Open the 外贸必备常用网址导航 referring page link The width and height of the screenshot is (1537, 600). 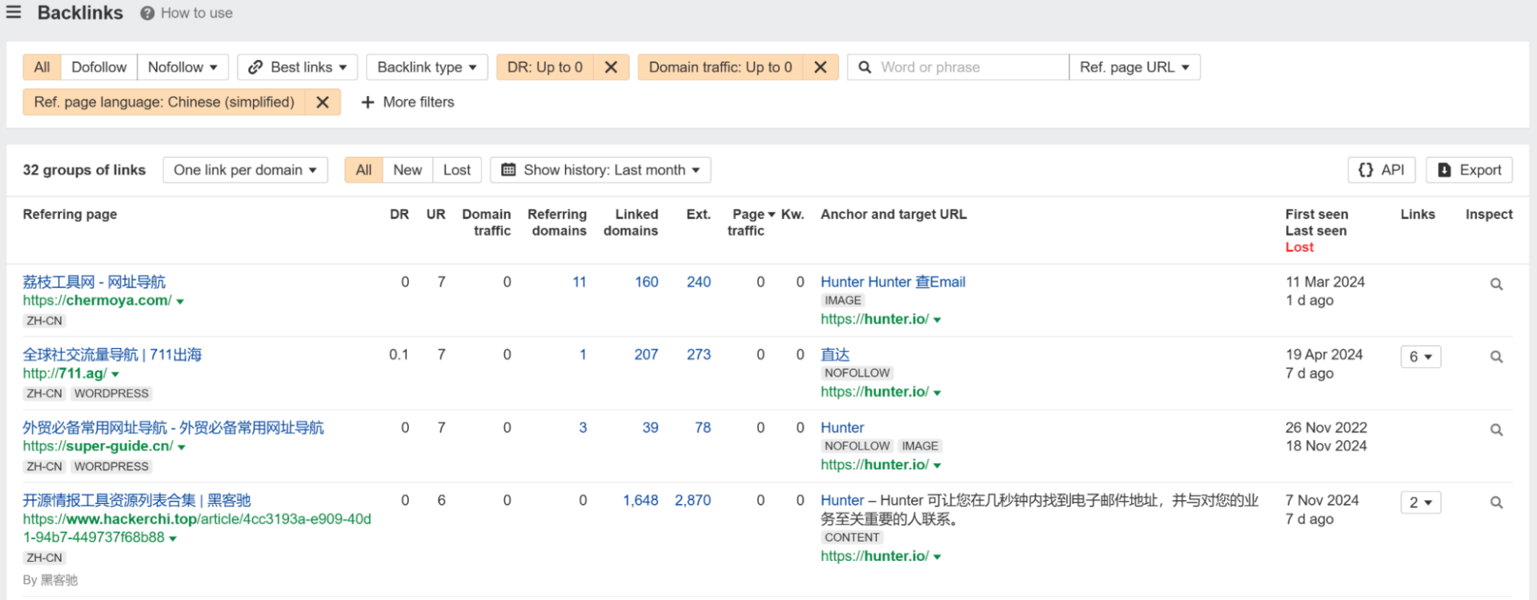click(174, 427)
